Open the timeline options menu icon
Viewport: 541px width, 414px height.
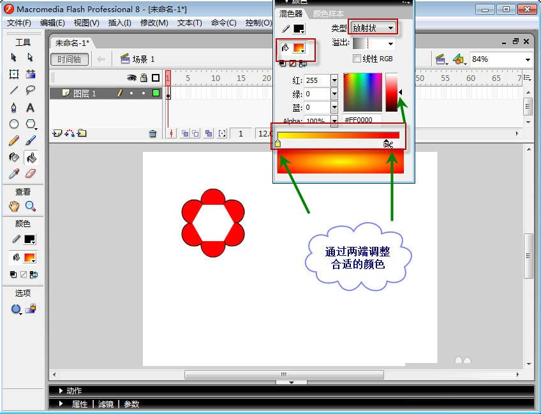[527, 78]
